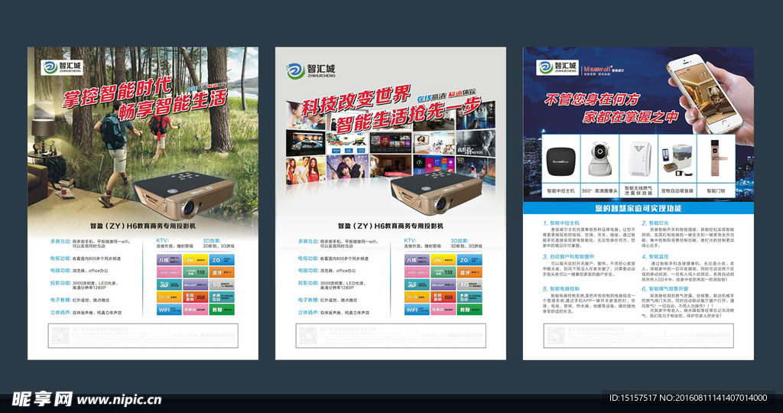Click the blue 2G tile on the left flyer
783x413 pixels.
[x=222, y=260]
